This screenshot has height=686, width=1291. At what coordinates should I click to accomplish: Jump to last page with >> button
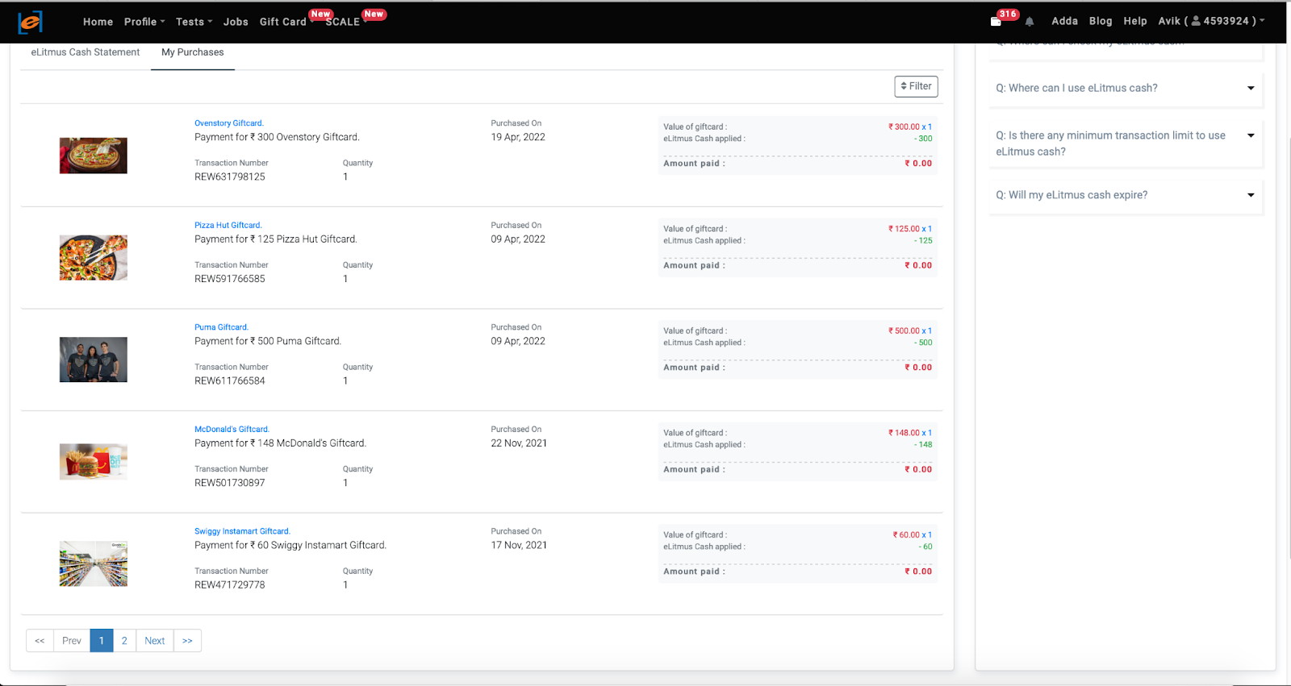tap(187, 641)
